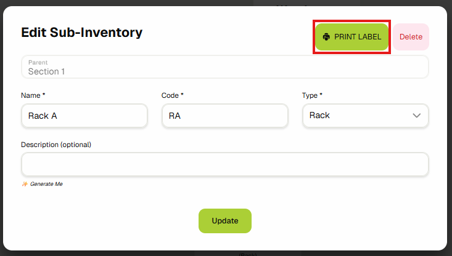Focus the Name field containing Rack A
452x256 pixels.
84,116
